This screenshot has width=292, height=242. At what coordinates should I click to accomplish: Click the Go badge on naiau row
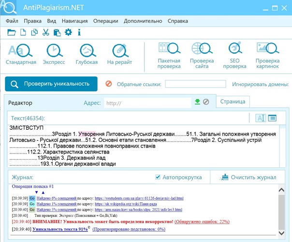(32, 210)
